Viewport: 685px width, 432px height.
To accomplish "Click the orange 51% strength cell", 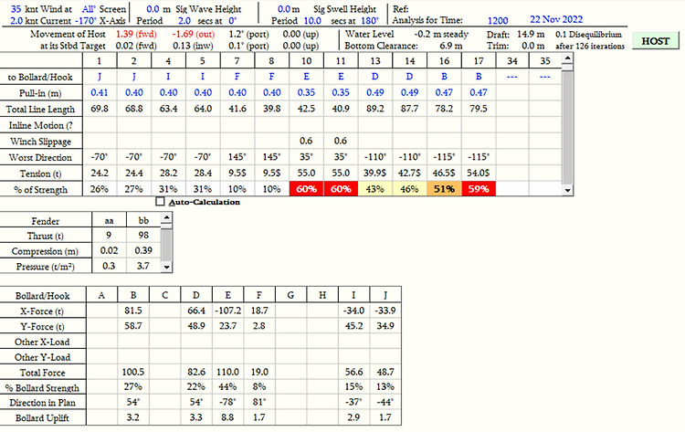I will (444, 189).
